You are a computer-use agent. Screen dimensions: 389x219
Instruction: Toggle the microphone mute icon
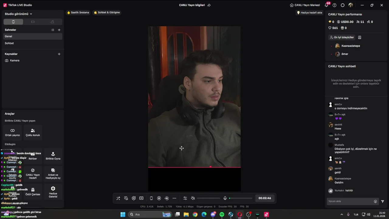click(225, 198)
